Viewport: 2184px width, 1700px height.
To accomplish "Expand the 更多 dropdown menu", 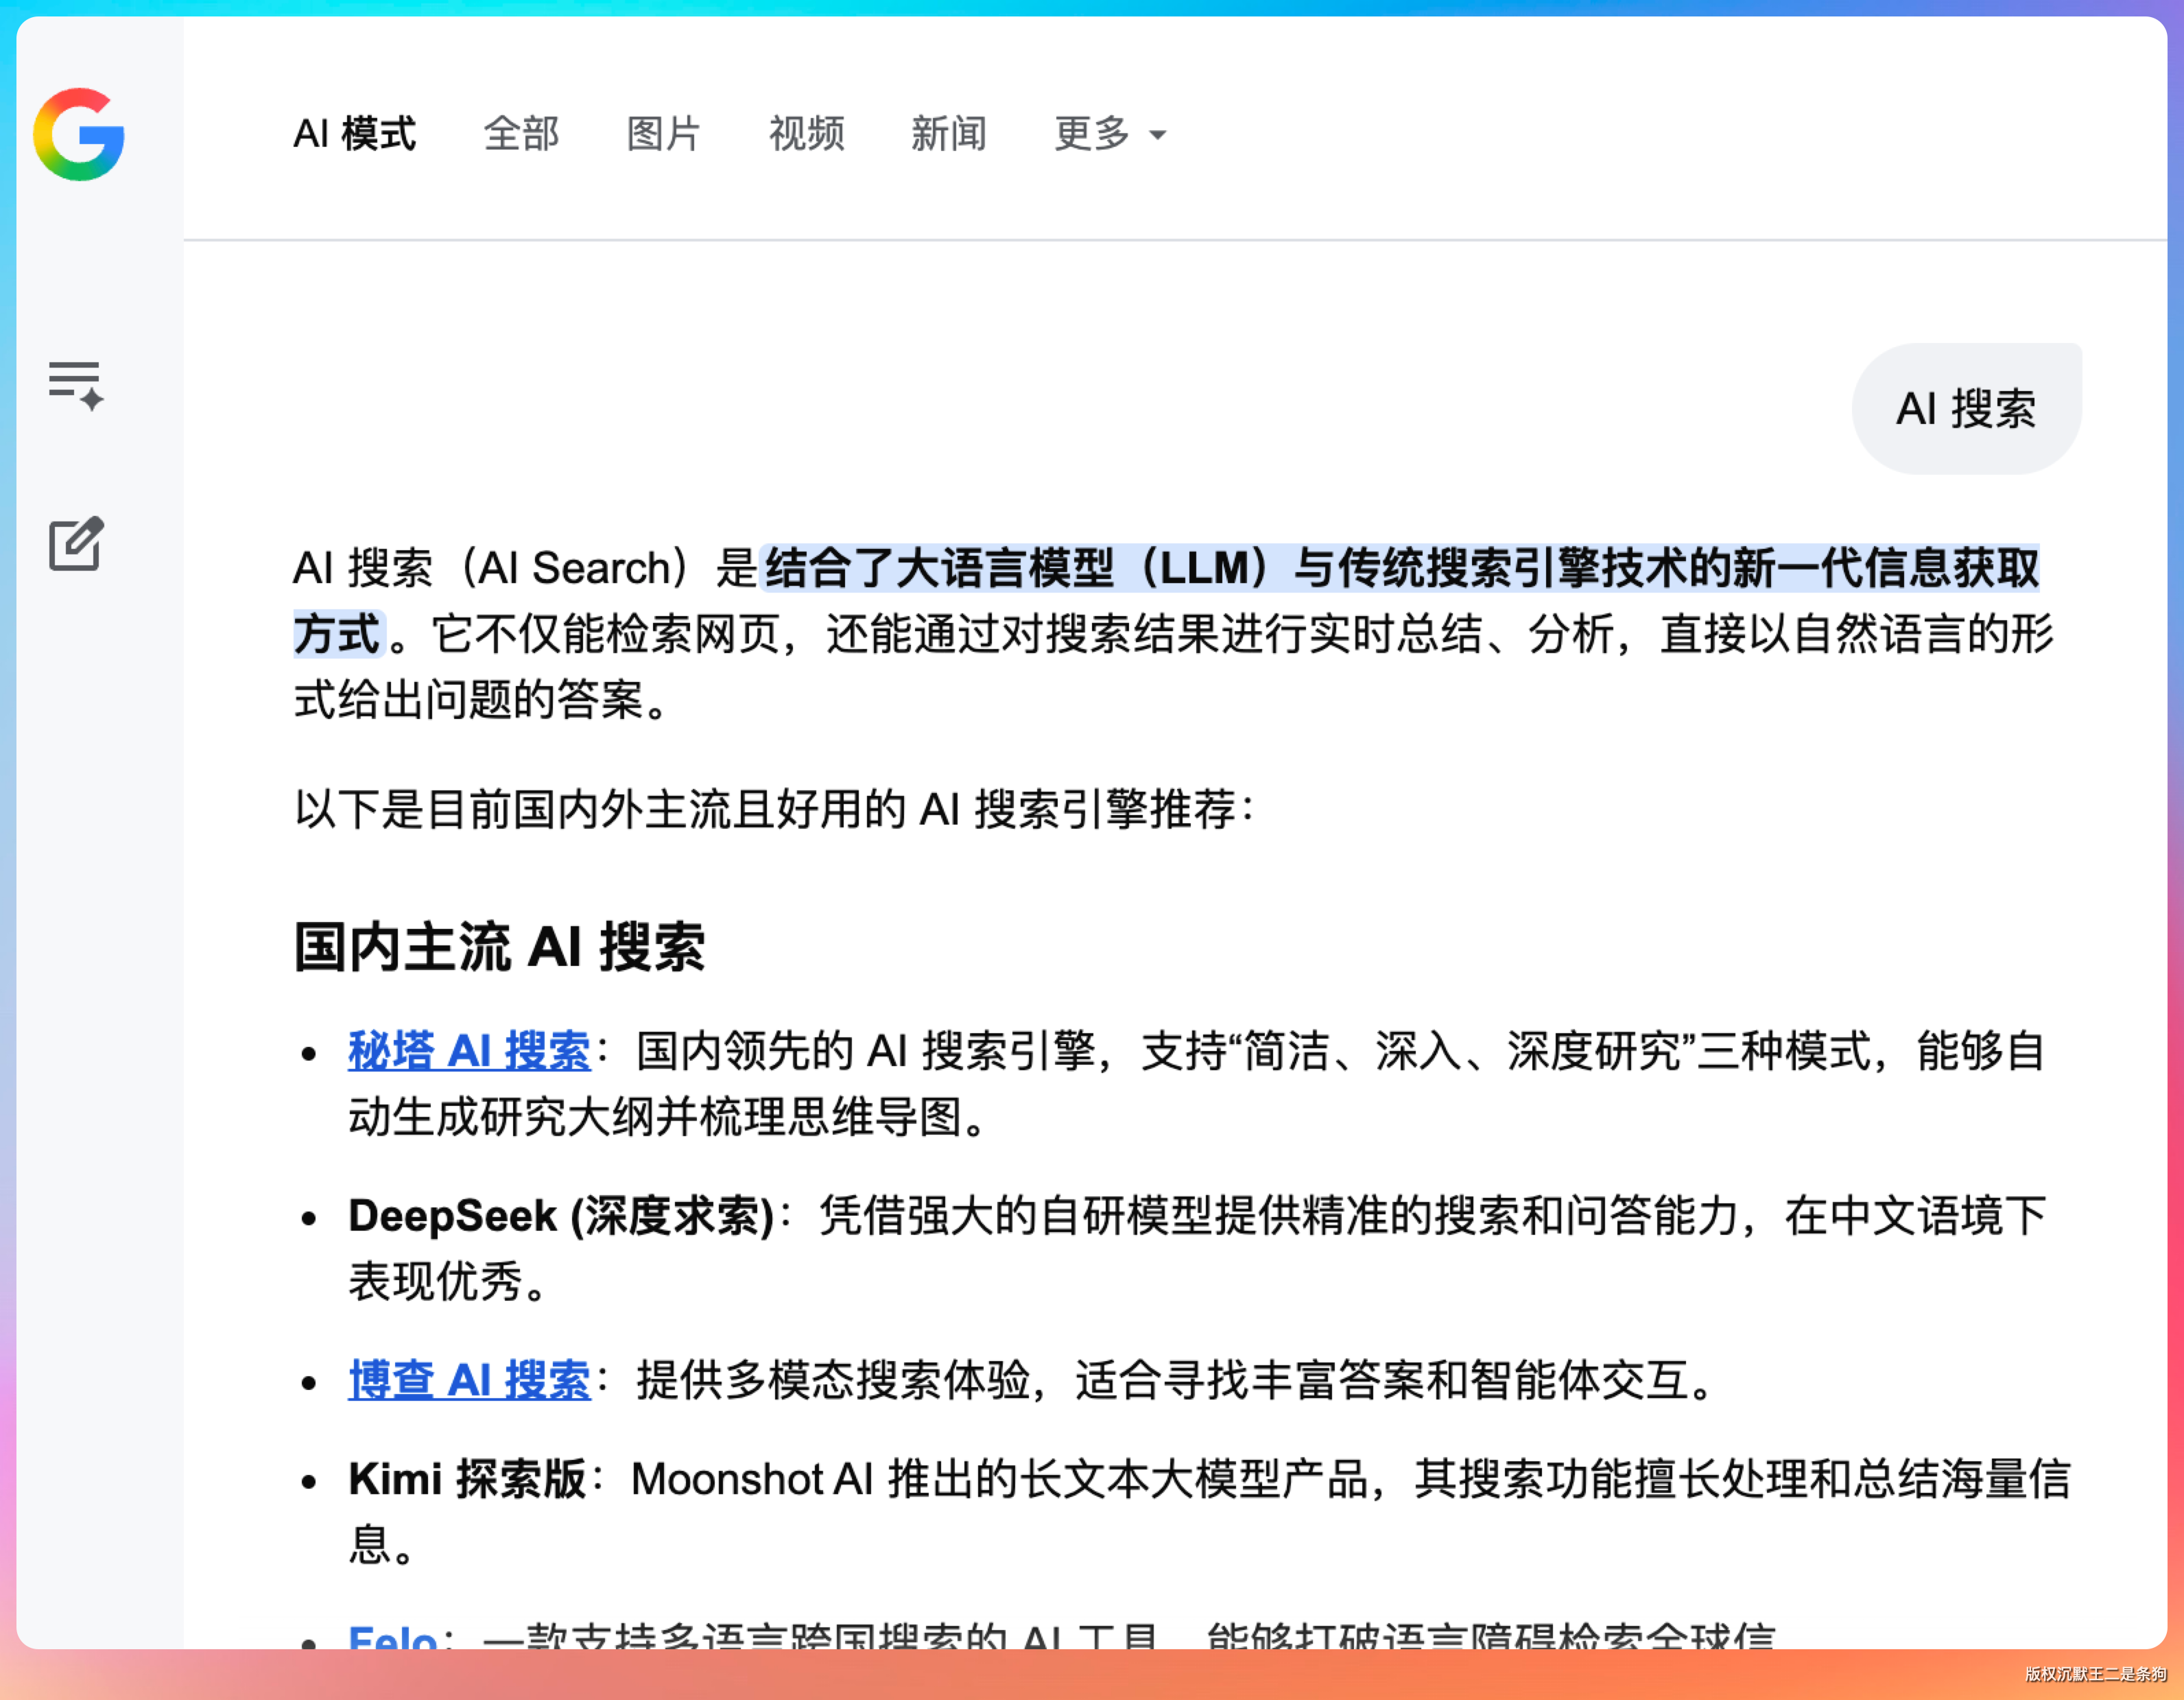I will click(x=1092, y=134).
